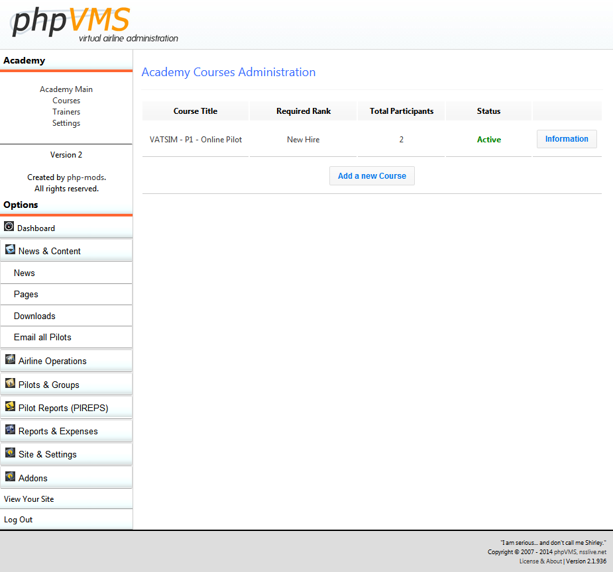Open the Pages submenu item
Image resolution: width=613 pixels, height=572 pixels.
point(66,295)
